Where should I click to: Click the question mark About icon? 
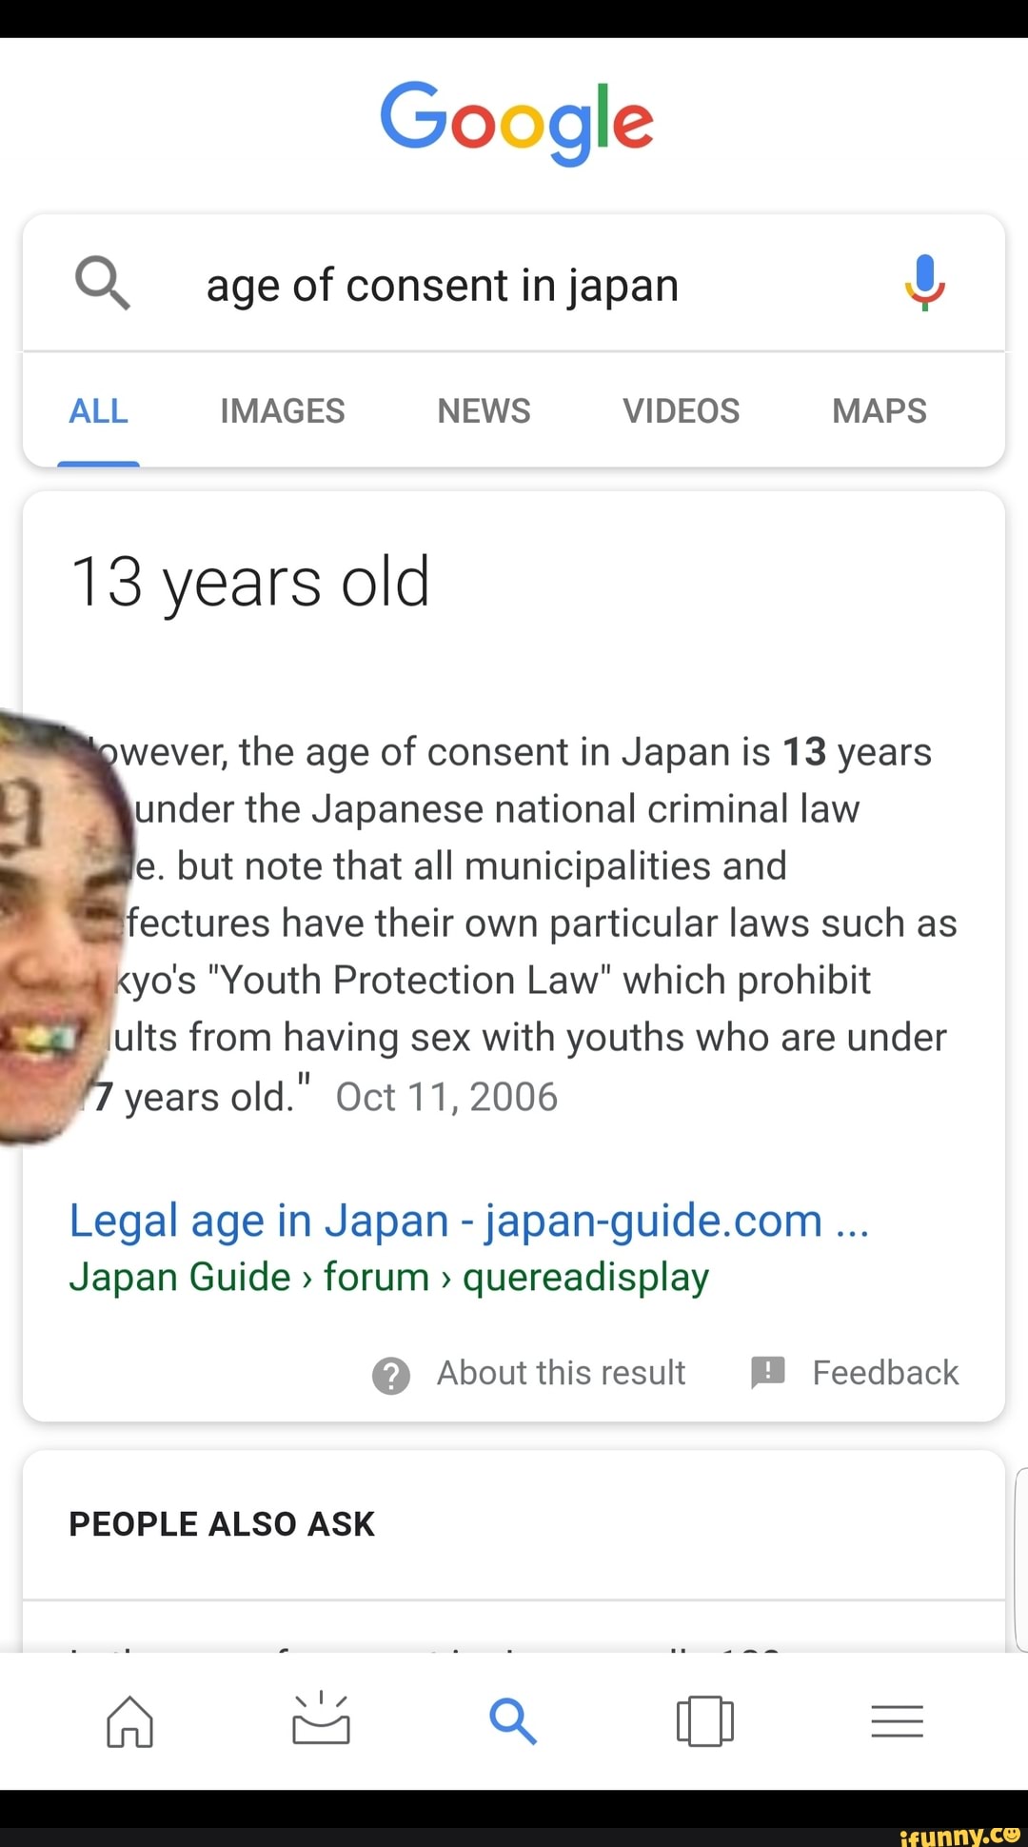[x=391, y=1375]
